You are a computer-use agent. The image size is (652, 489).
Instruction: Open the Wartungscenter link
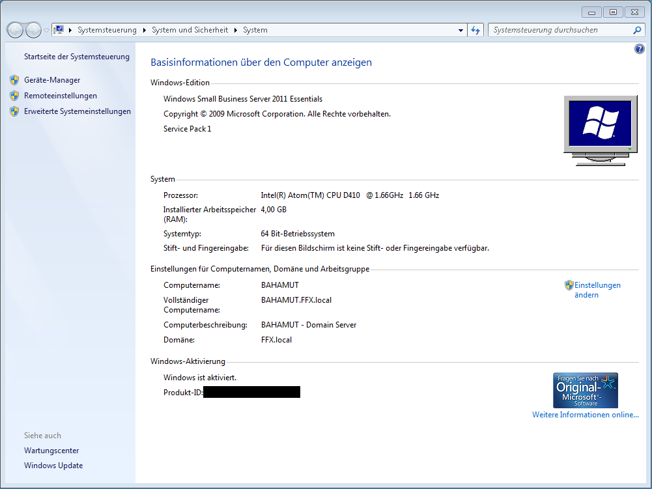click(x=51, y=450)
